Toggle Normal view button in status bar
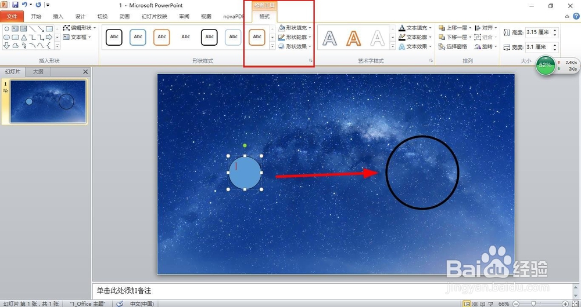The image size is (581, 307). (467, 304)
